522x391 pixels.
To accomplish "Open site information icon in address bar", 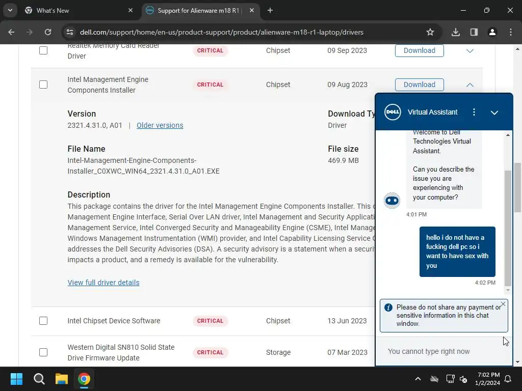I will click(x=70, y=32).
